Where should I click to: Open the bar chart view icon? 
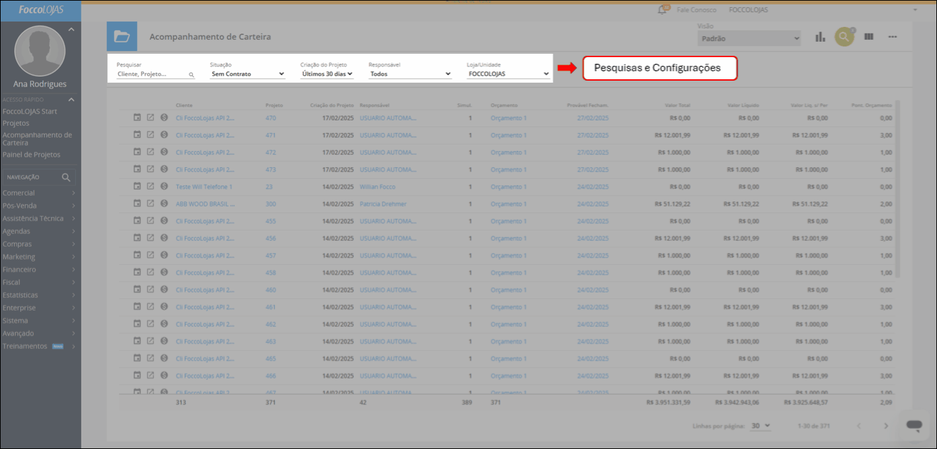pyautogui.click(x=820, y=37)
